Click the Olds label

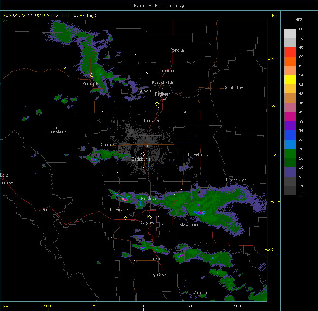(x=143, y=146)
